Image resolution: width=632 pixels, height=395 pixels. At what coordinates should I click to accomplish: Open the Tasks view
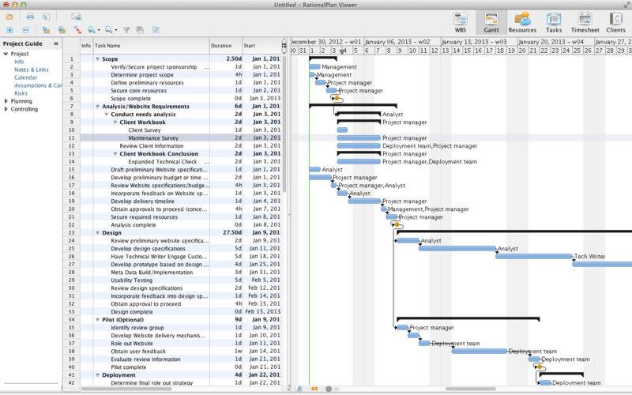554,23
